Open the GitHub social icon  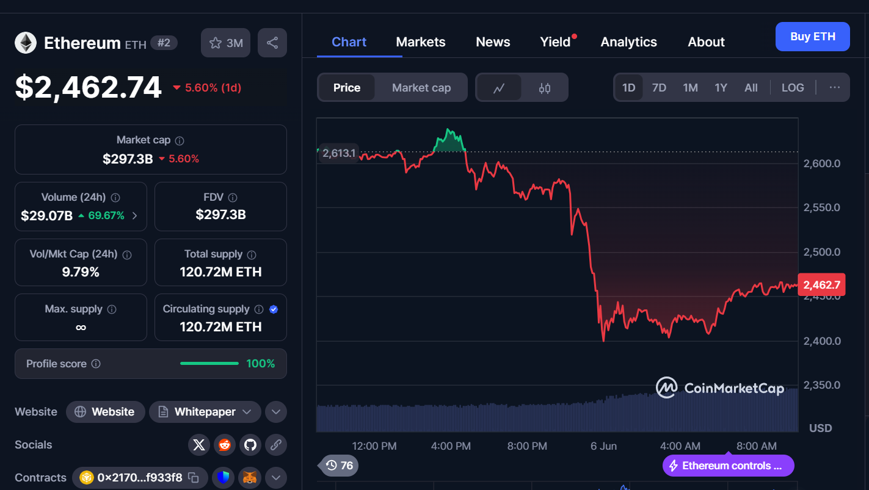coord(250,445)
